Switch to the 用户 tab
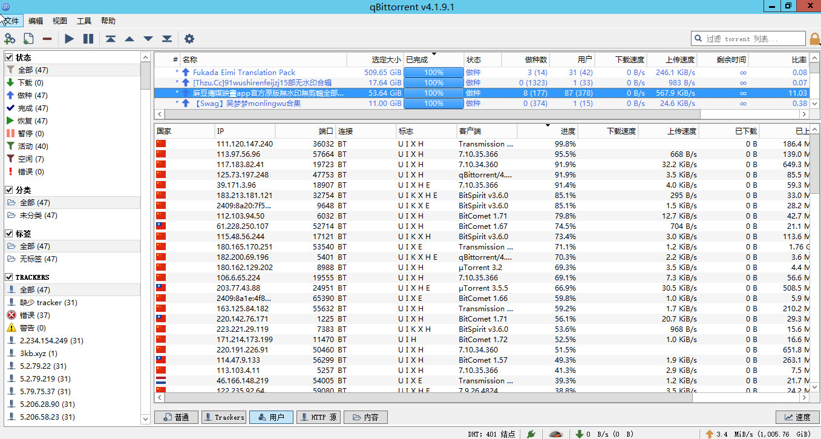The height and width of the screenshot is (439, 821). point(272,417)
